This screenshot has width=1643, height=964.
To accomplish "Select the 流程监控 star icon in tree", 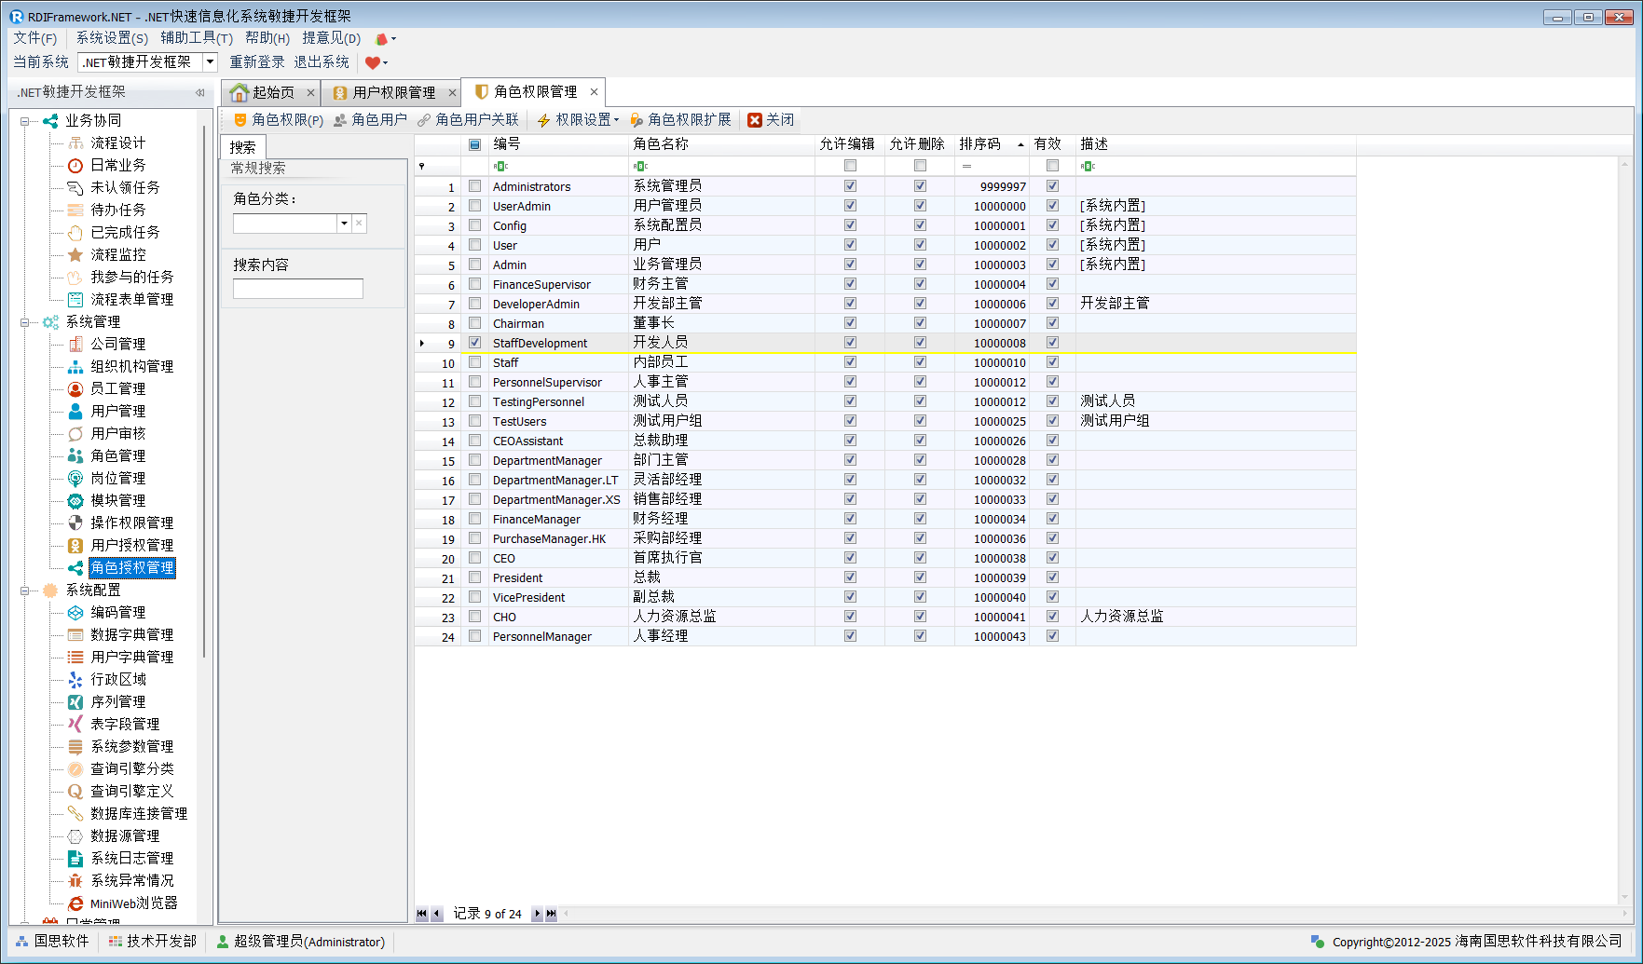I will [75, 254].
